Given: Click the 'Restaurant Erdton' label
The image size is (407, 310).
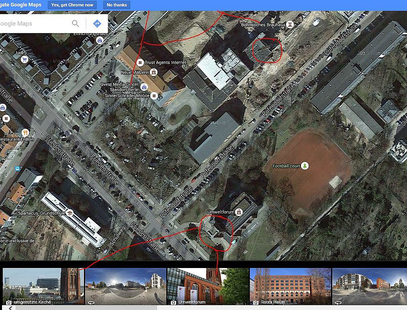Looking at the screenshot, I should pyautogui.click(x=17, y=139).
